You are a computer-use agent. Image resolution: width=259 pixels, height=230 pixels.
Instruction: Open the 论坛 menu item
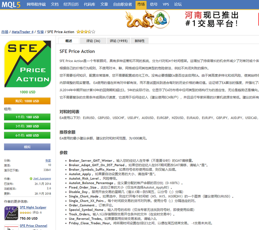pos(178,4)
